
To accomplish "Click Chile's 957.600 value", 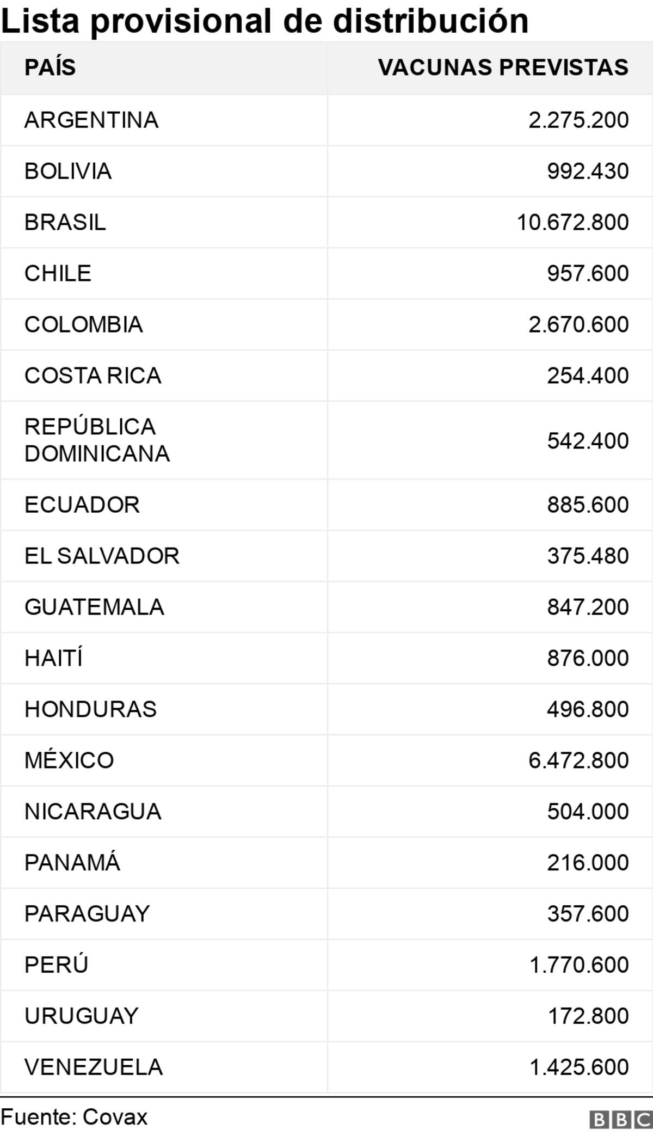I will (x=588, y=273).
